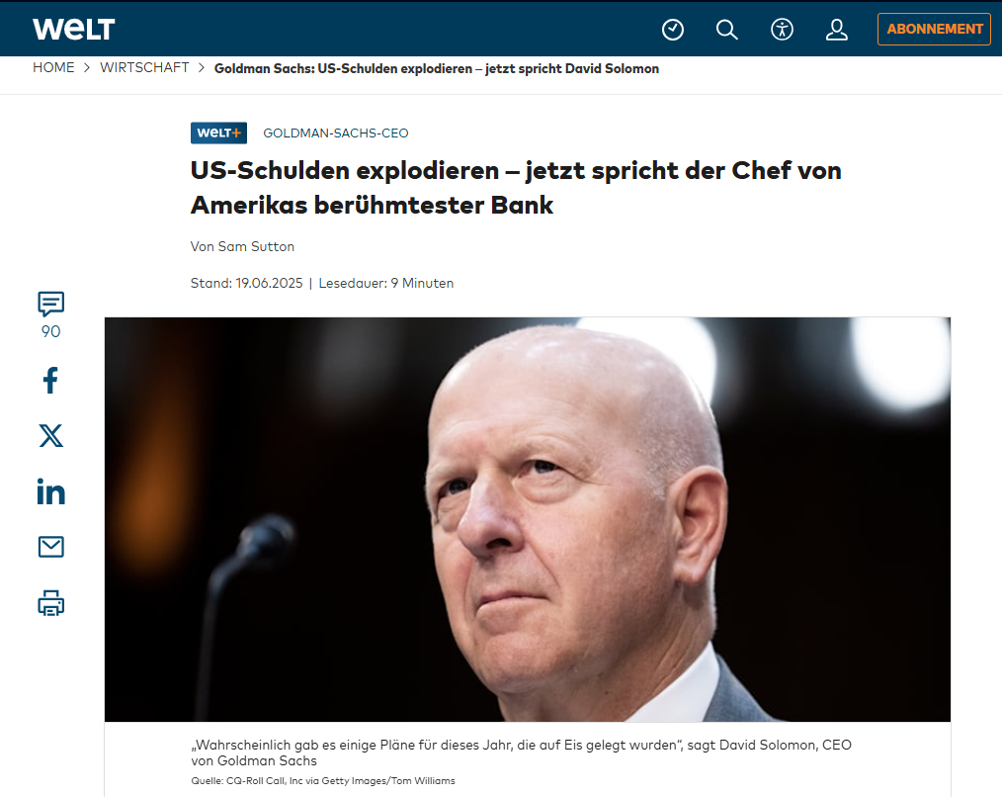The width and height of the screenshot is (1002, 797).
Task: Share article on X
Action: (51, 436)
